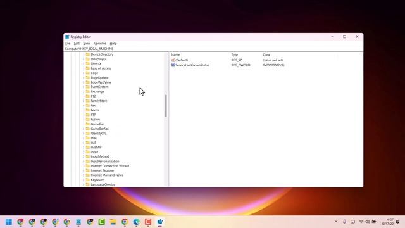This screenshot has height=228, width=405.
Task: Click the Internet Mail and News folder icon
Action: click(87, 175)
